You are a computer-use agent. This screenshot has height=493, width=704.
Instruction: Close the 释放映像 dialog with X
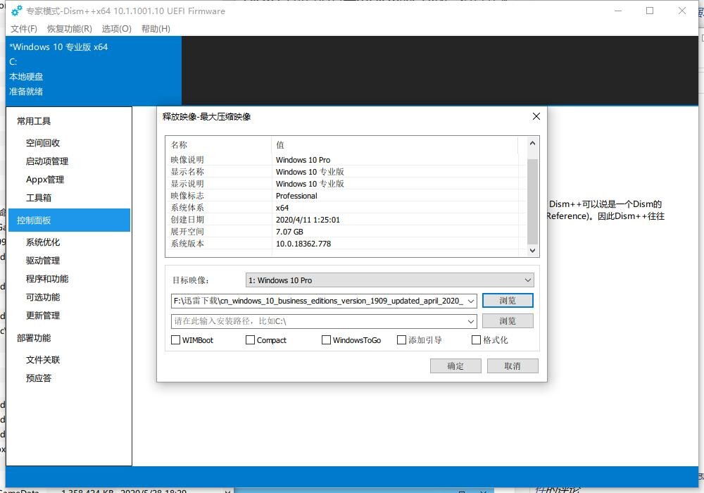(536, 116)
